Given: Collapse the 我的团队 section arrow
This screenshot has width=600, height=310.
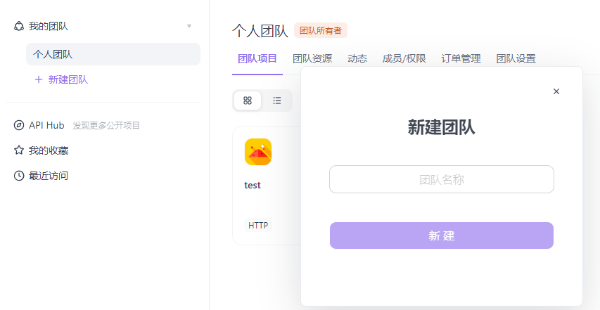Looking at the screenshot, I should coord(189,27).
